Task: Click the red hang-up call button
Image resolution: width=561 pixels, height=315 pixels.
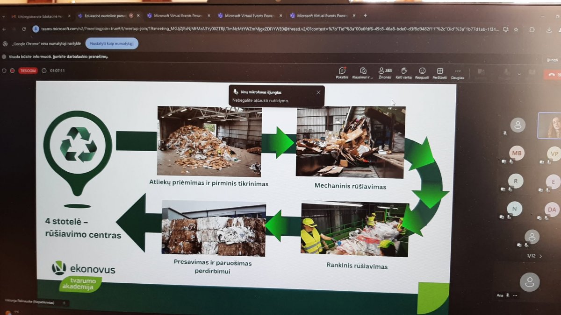Action: (552, 74)
